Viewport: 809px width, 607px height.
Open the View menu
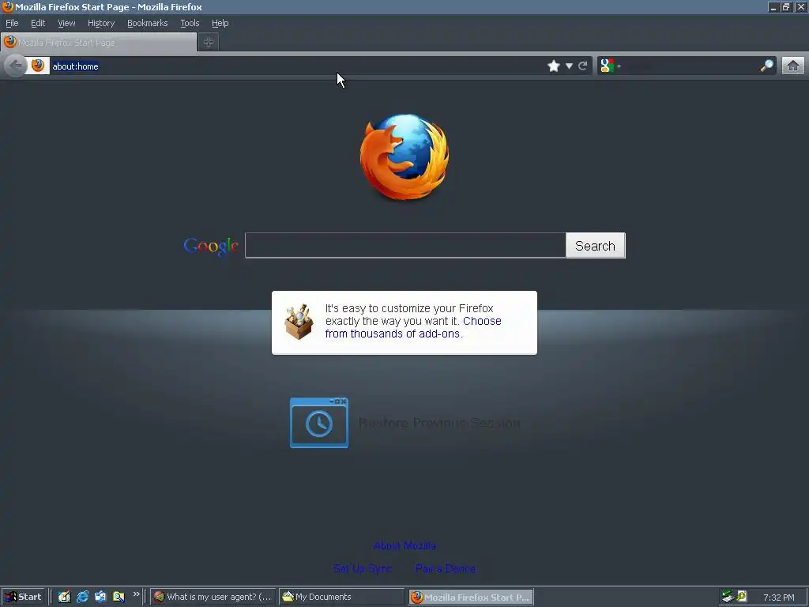(66, 23)
